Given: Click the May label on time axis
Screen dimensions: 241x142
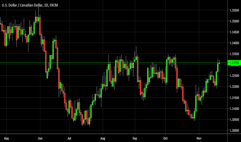Looking at the screenshot, I should [6, 138].
